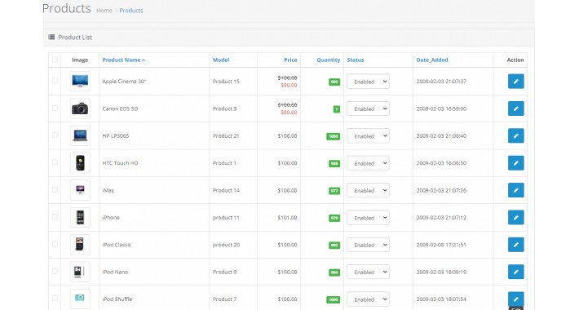Click the pencil button for Canon EOS 5D
The height and width of the screenshot is (310, 579).
point(516,108)
